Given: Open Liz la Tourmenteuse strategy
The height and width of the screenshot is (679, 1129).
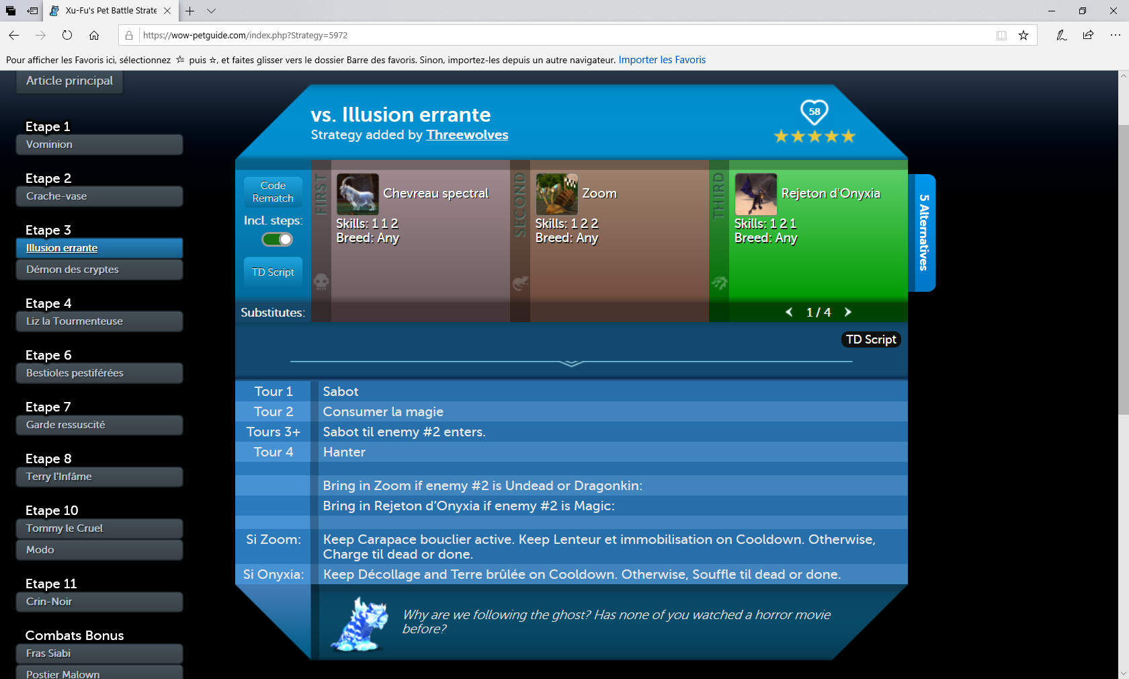Looking at the screenshot, I should click(99, 321).
